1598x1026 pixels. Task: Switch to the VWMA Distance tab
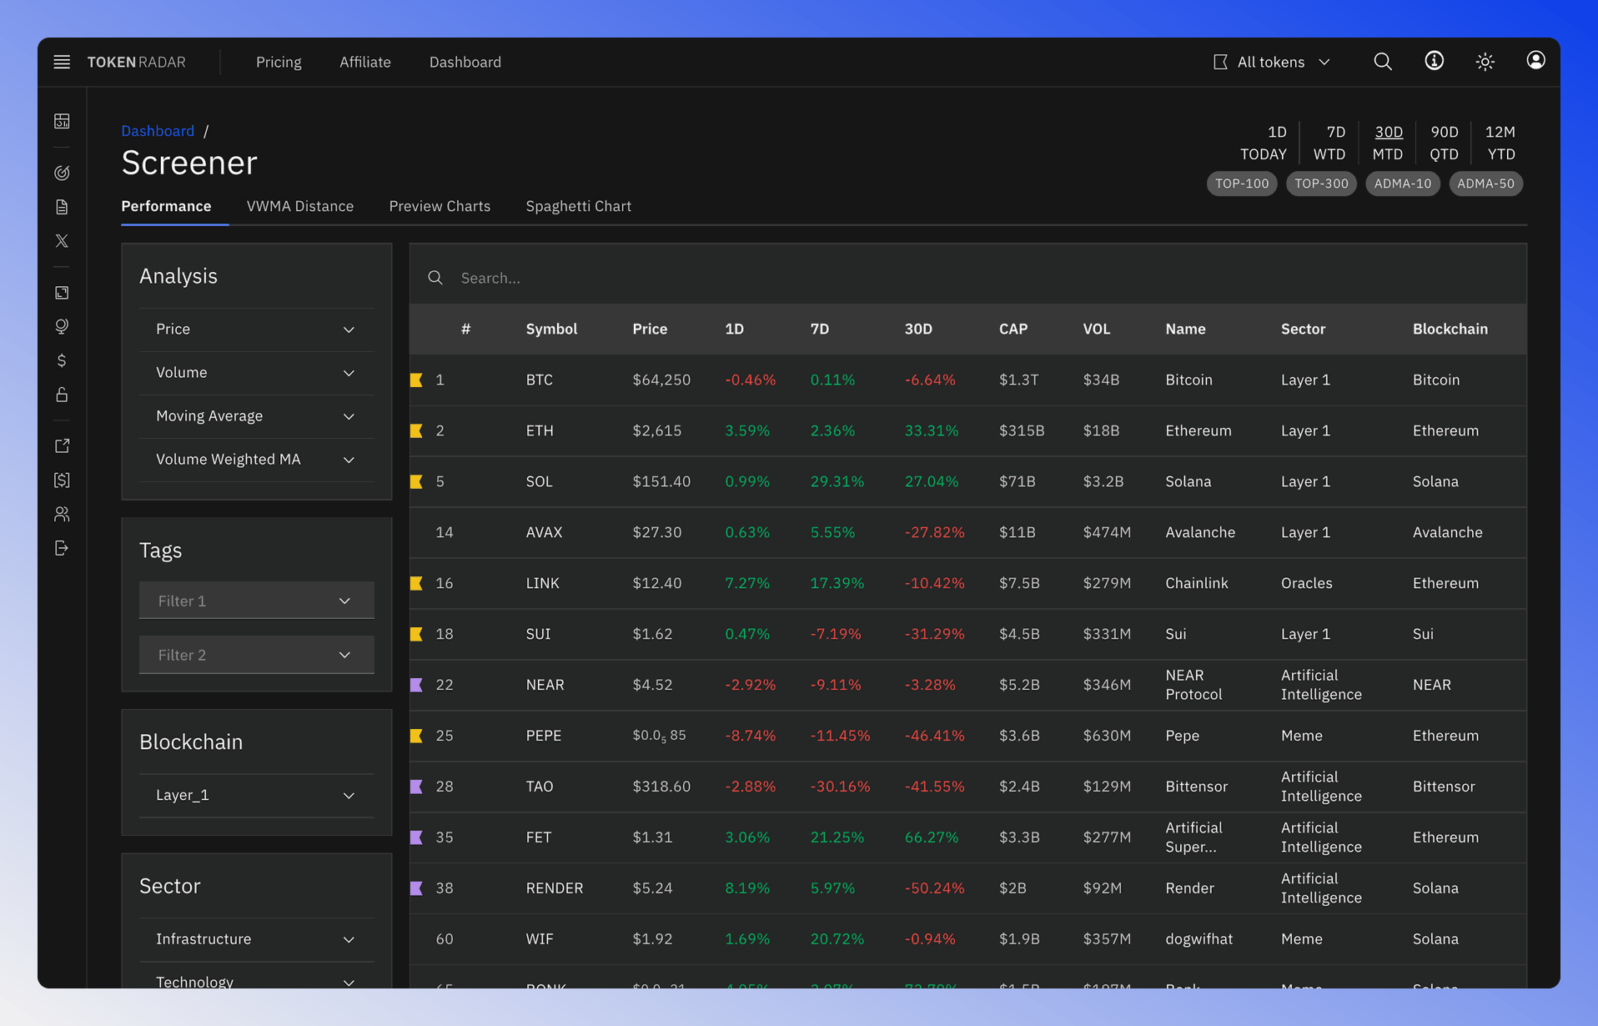[300, 206]
